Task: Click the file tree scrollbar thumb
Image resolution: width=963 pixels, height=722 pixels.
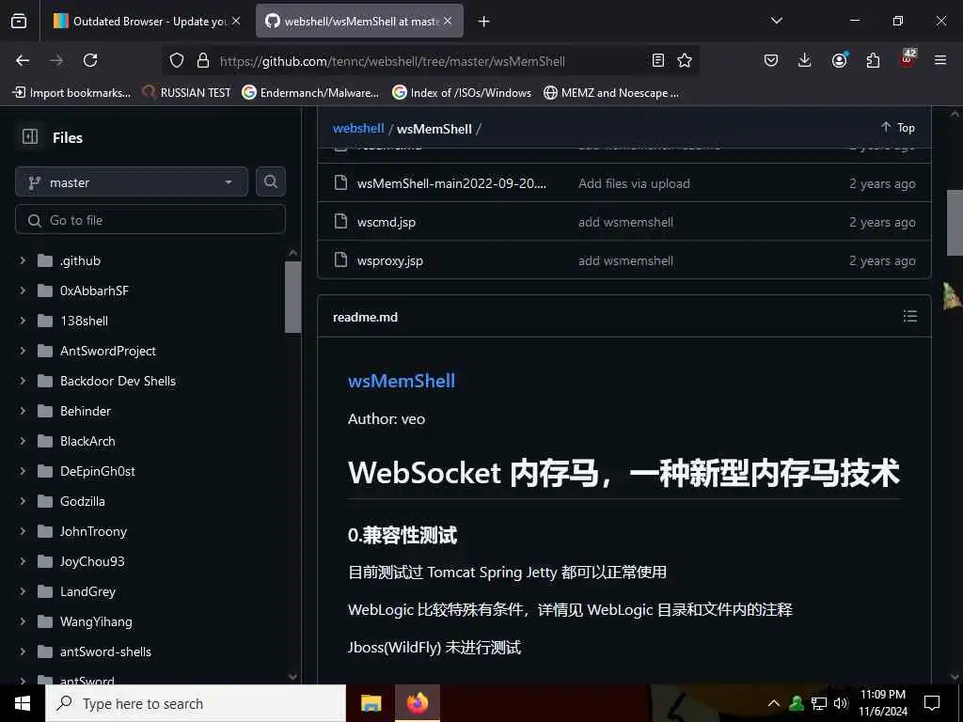Action: click(293, 297)
